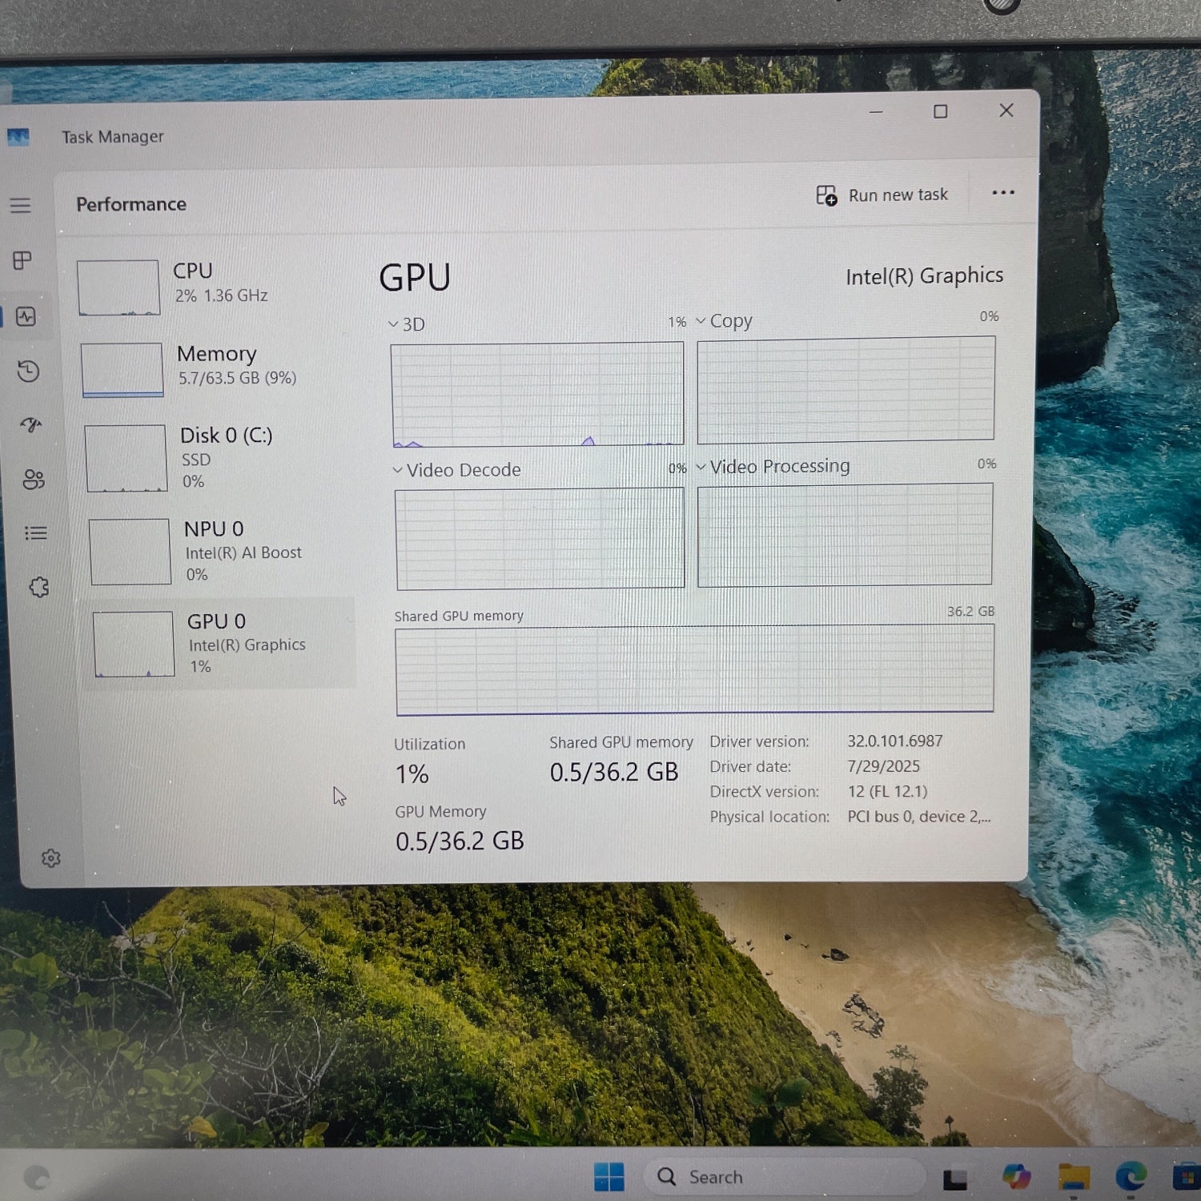
Task: Open the three-dot more options menu
Action: pos(1002,192)
